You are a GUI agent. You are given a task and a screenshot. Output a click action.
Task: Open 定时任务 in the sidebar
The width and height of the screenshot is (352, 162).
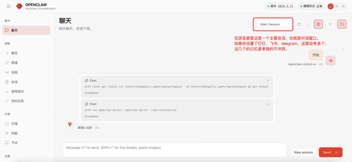coord(26,101)
